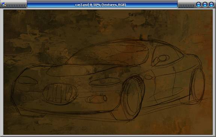
Task: Click the document icon in the title bar
Action: click(x=4, y=4)
